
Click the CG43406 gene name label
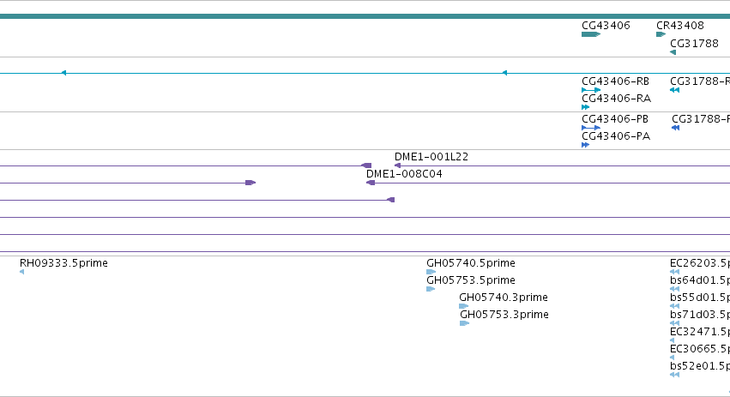tap(606, 26)
